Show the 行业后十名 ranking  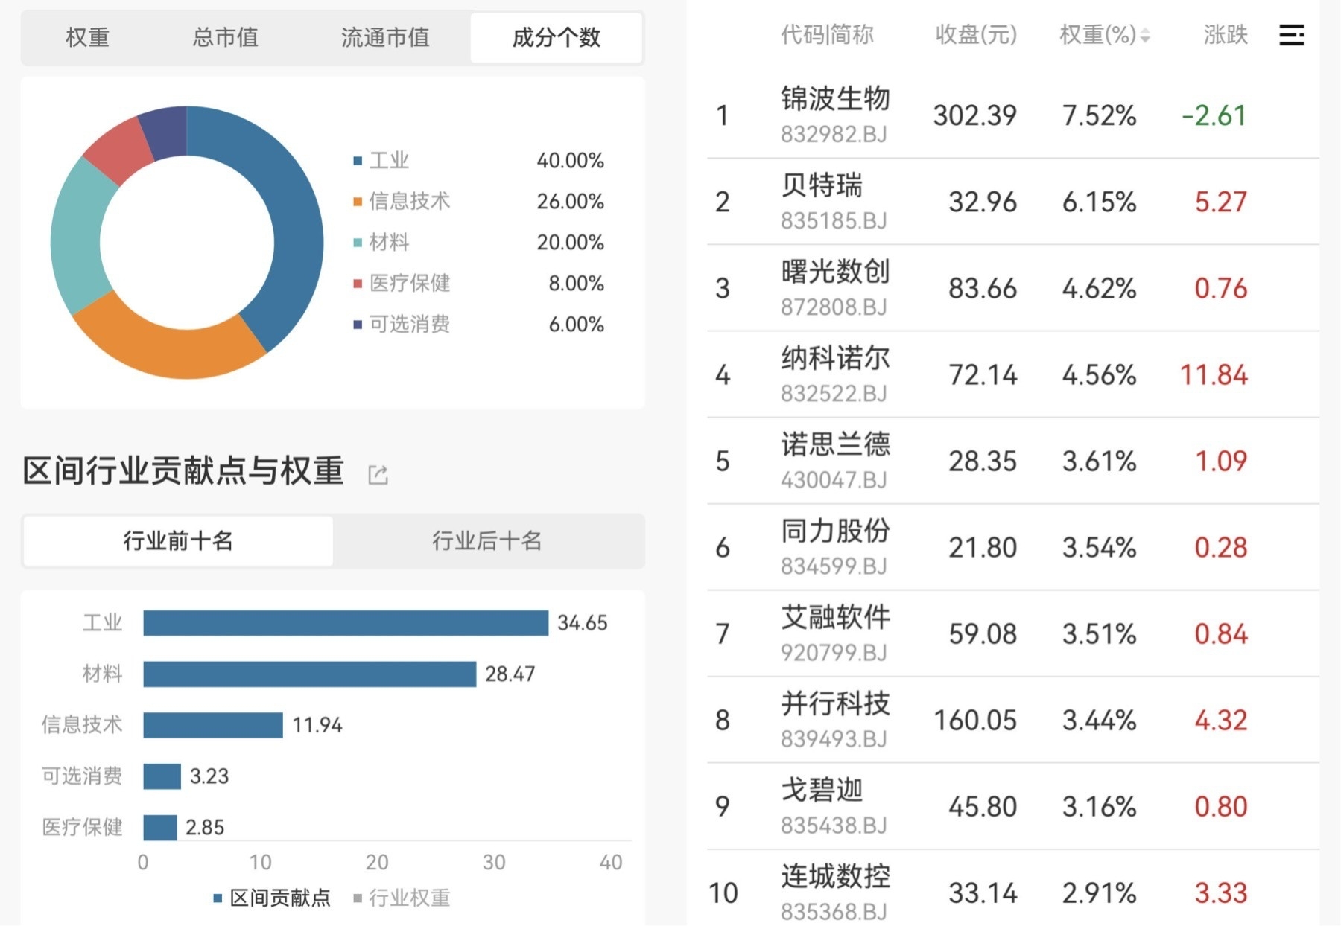(x=487, y=540)
